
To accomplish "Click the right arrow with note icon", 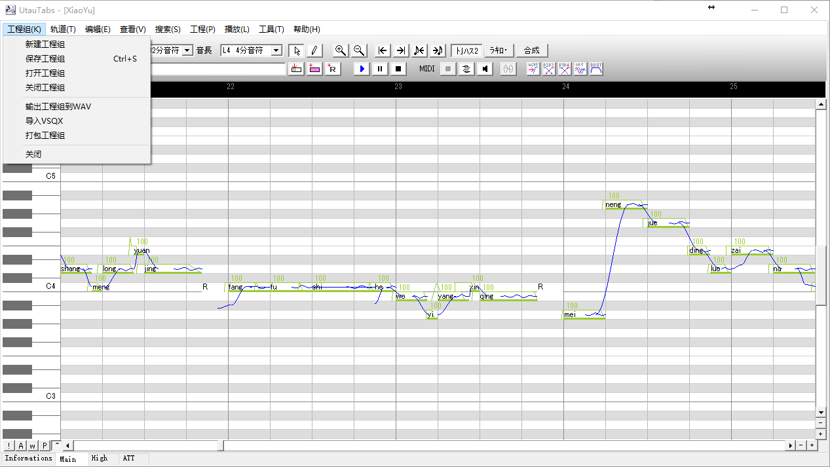I will click(x=438, y=50).
